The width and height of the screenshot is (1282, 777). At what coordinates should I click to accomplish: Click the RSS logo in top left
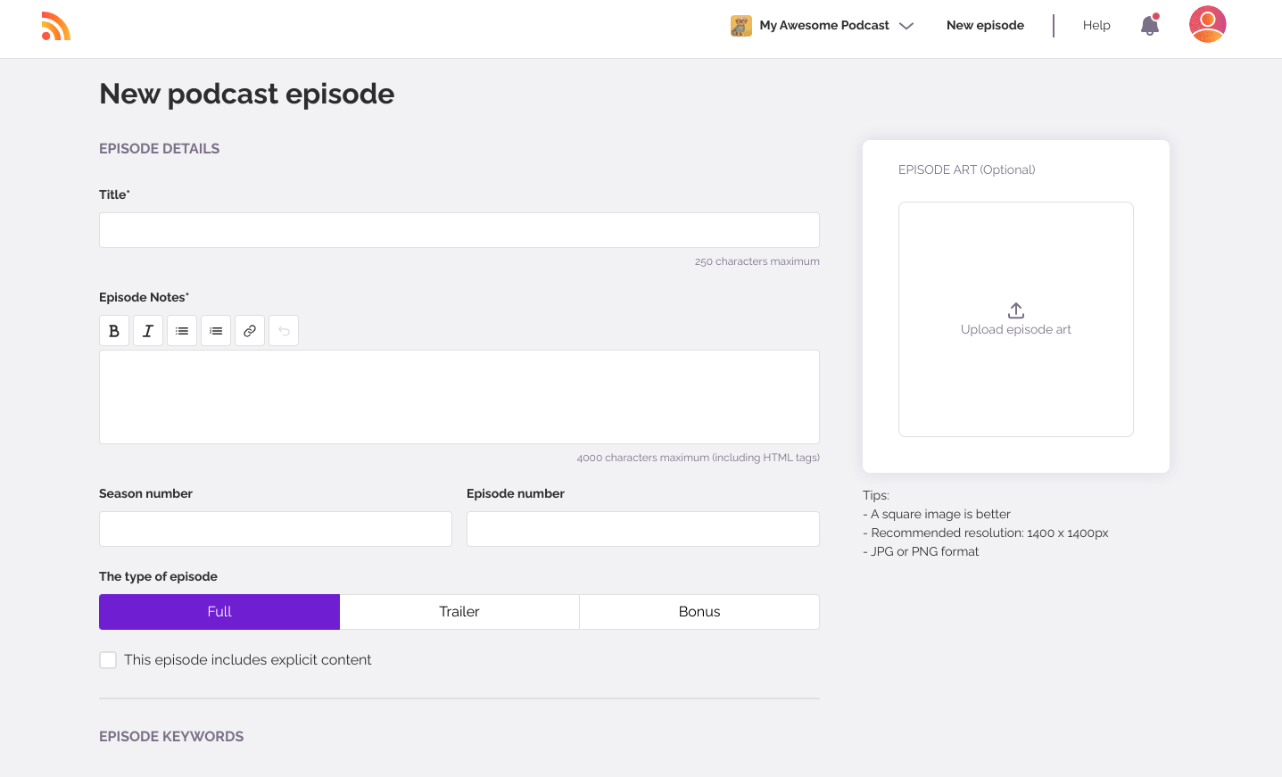pyautogui.click(x=55, y=27)
